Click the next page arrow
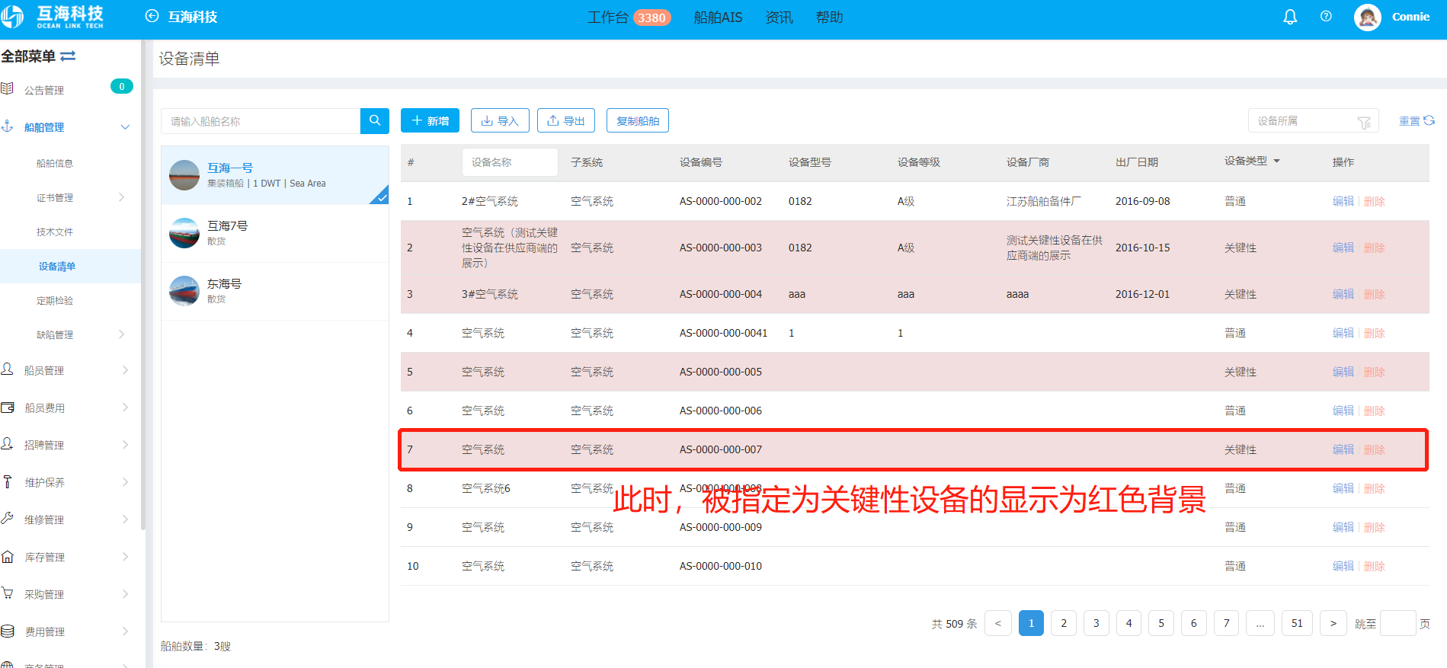Viewport: 1447px width, 668px height. point(1333,623)
